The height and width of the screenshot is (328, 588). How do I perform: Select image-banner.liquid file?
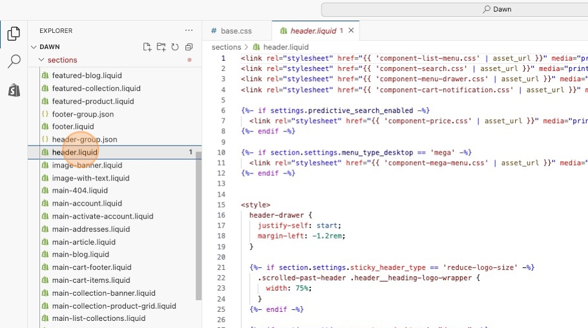(x=86, y=165)
